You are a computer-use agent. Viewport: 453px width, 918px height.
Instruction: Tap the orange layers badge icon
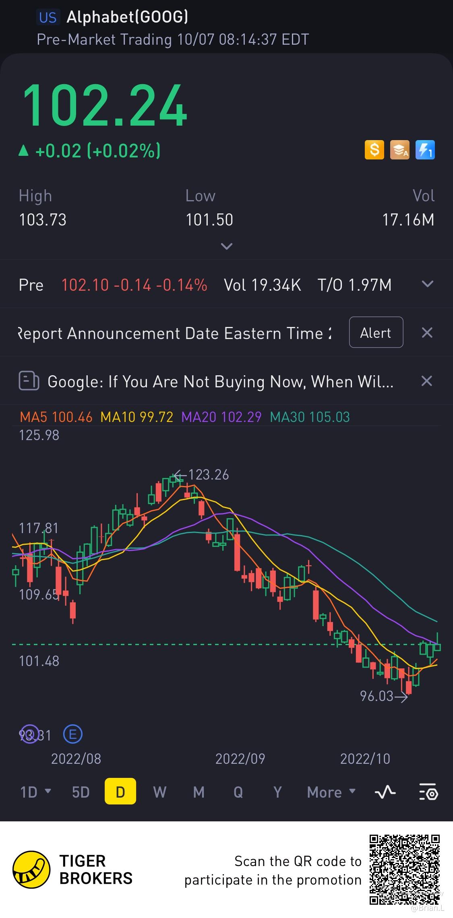click(x=399, y=150)
